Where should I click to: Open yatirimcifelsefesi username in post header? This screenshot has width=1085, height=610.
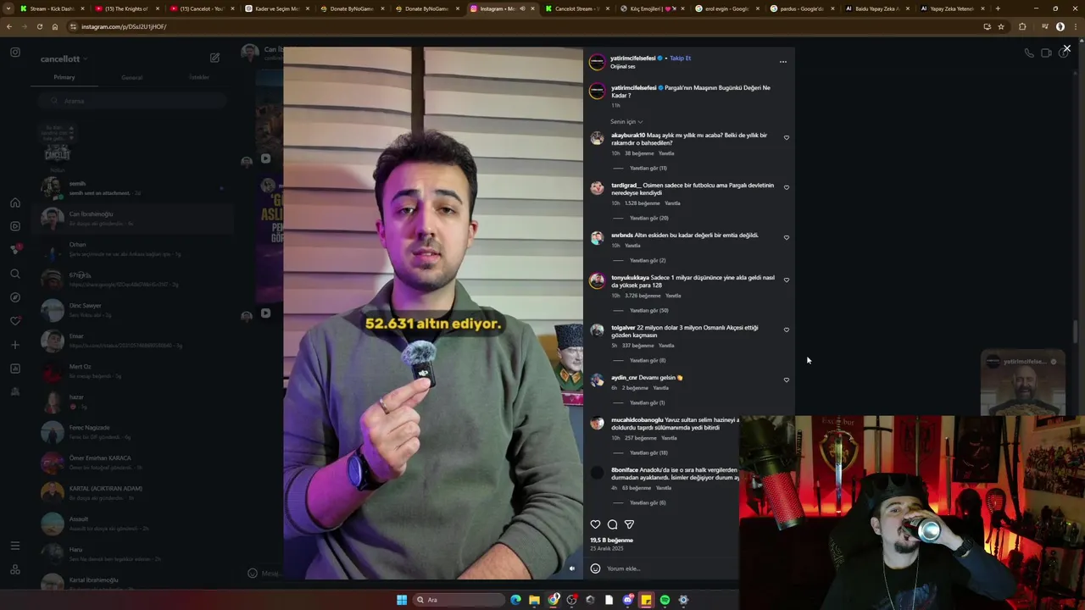[633, 58]
